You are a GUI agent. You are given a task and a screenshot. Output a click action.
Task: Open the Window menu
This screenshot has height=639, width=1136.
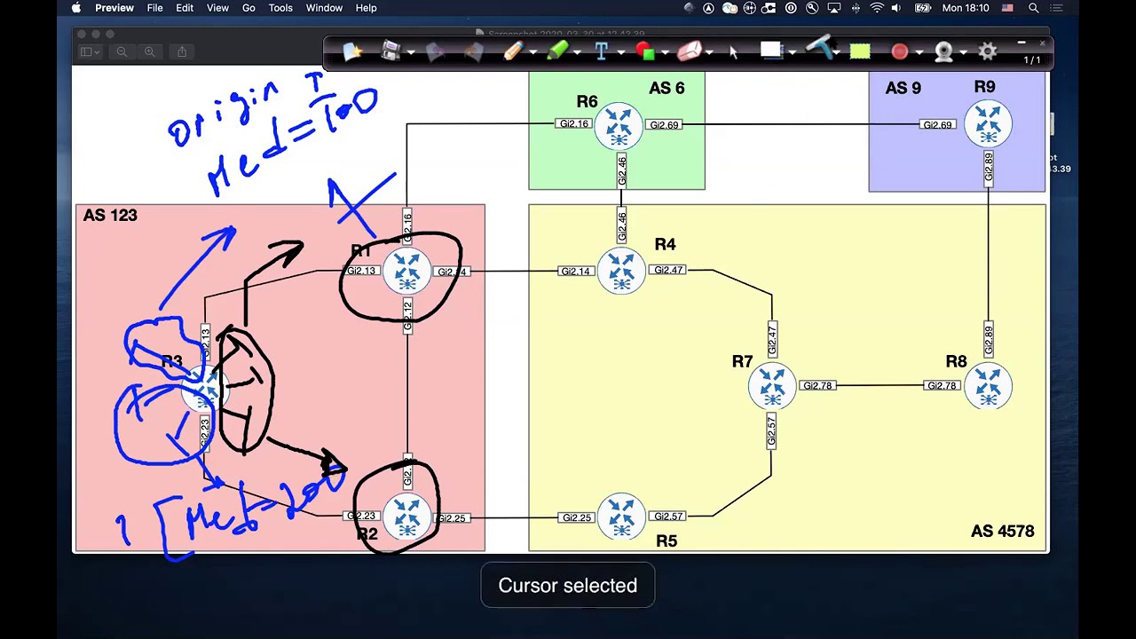coord(324,8)
